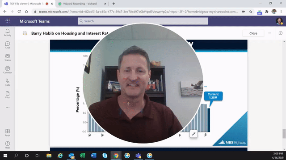Open more options ellipsis beside Close
The height and width of the screenshot is (160, 286).
pos(269,33)
